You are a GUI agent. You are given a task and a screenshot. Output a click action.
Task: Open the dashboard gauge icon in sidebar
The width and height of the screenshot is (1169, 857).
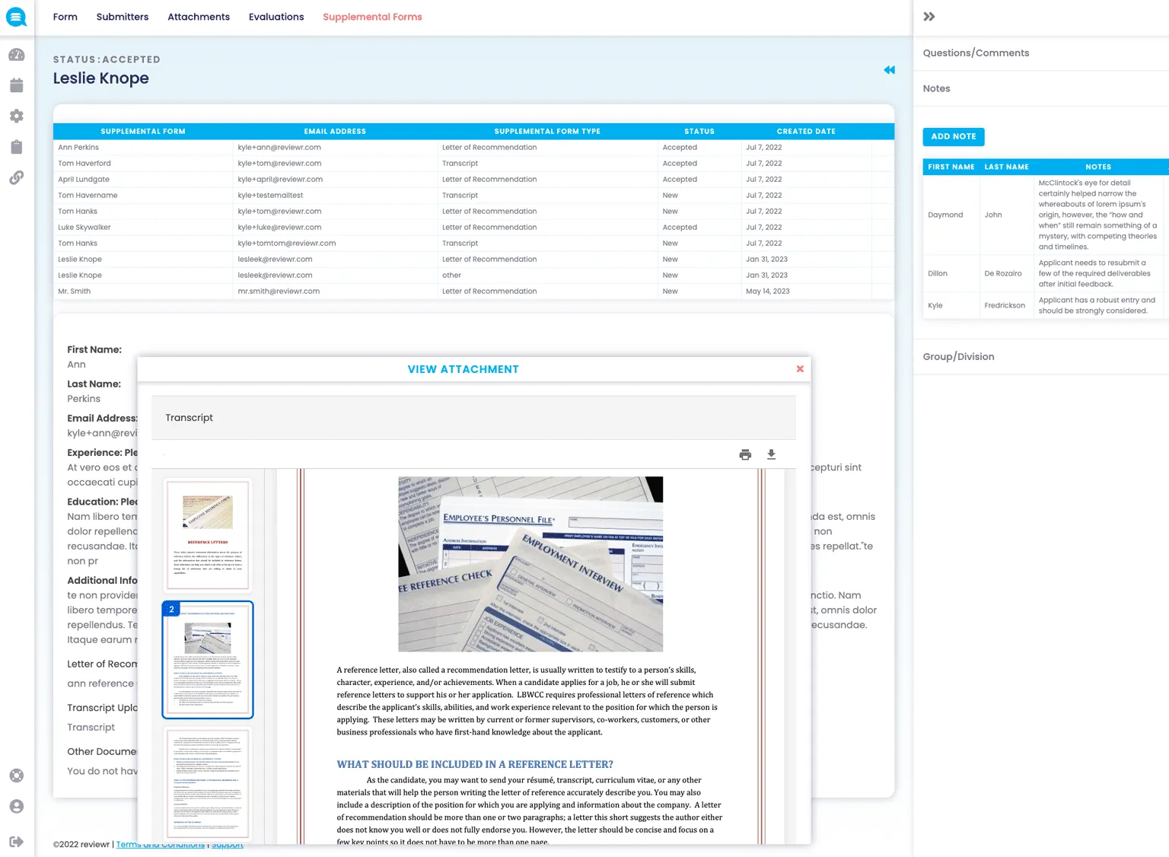point(17,55)
